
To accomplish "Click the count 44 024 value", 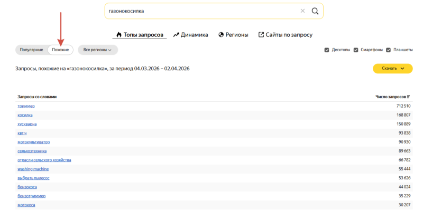I will coord(404,187).
